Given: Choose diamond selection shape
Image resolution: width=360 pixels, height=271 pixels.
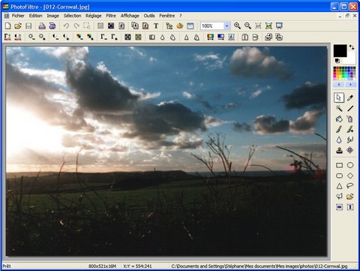Looking at the screenshot, I should click(350, 176).
